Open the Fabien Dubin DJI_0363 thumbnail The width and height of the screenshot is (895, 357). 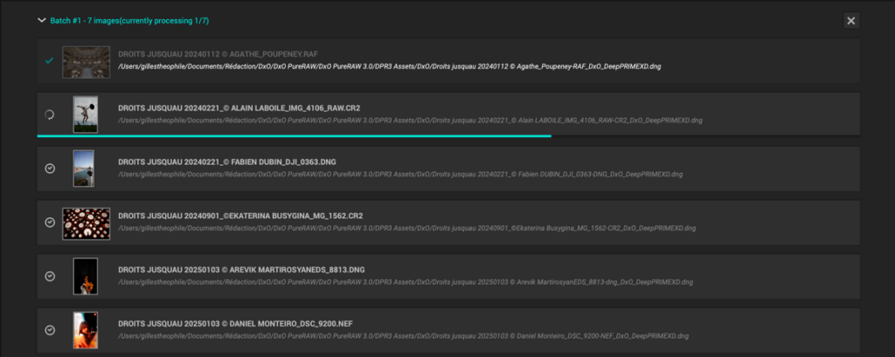click(x=84, y=168)
